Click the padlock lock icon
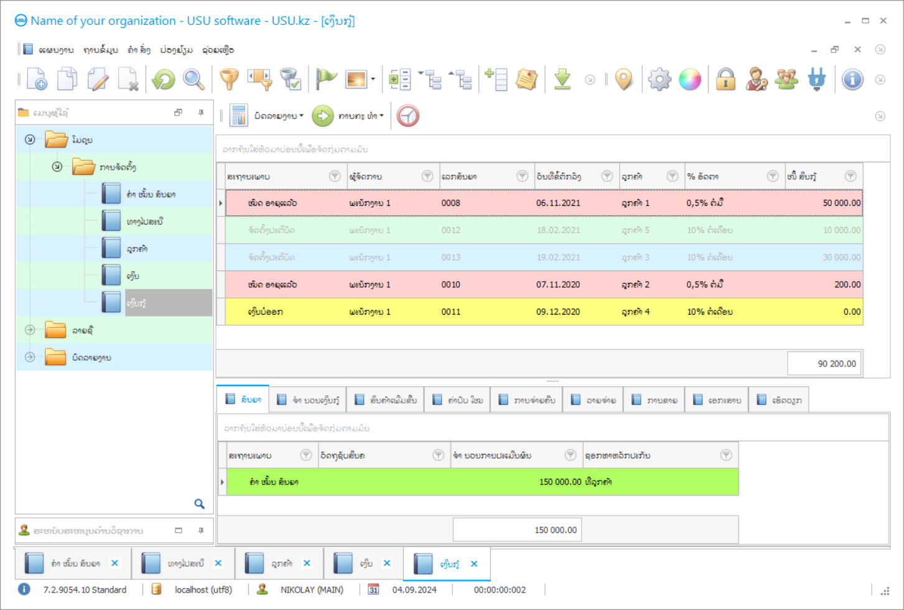Viewport: 904px width, 610px height. coord(725,80)
